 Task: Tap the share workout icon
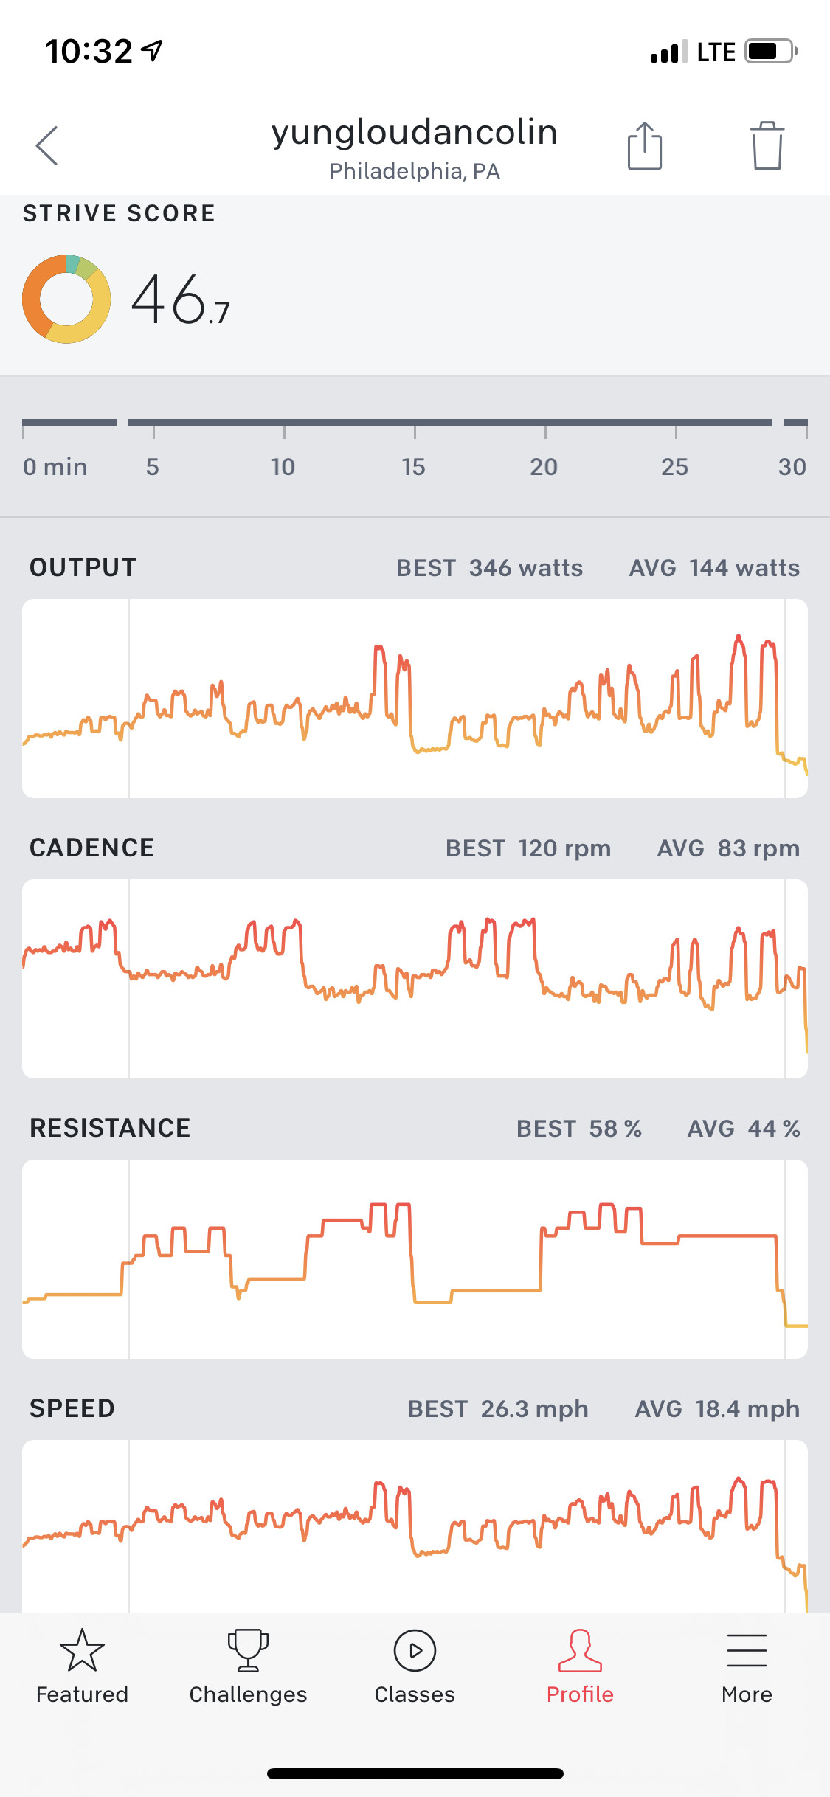click(x=645, y=146)
